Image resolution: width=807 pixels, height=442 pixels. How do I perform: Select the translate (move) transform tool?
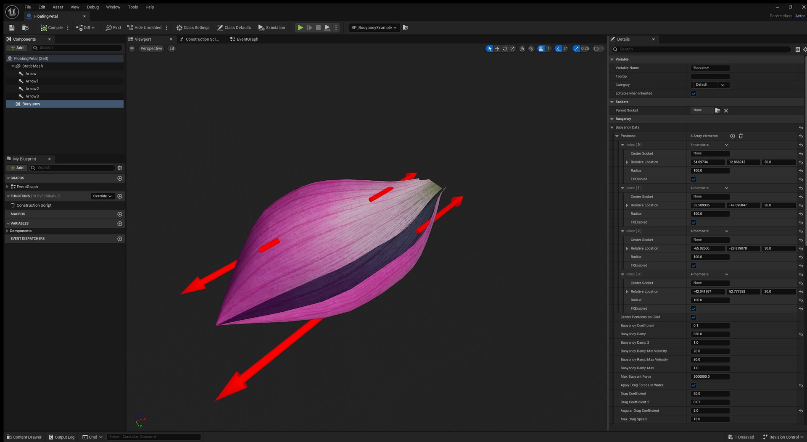click(x=497, y=49)
